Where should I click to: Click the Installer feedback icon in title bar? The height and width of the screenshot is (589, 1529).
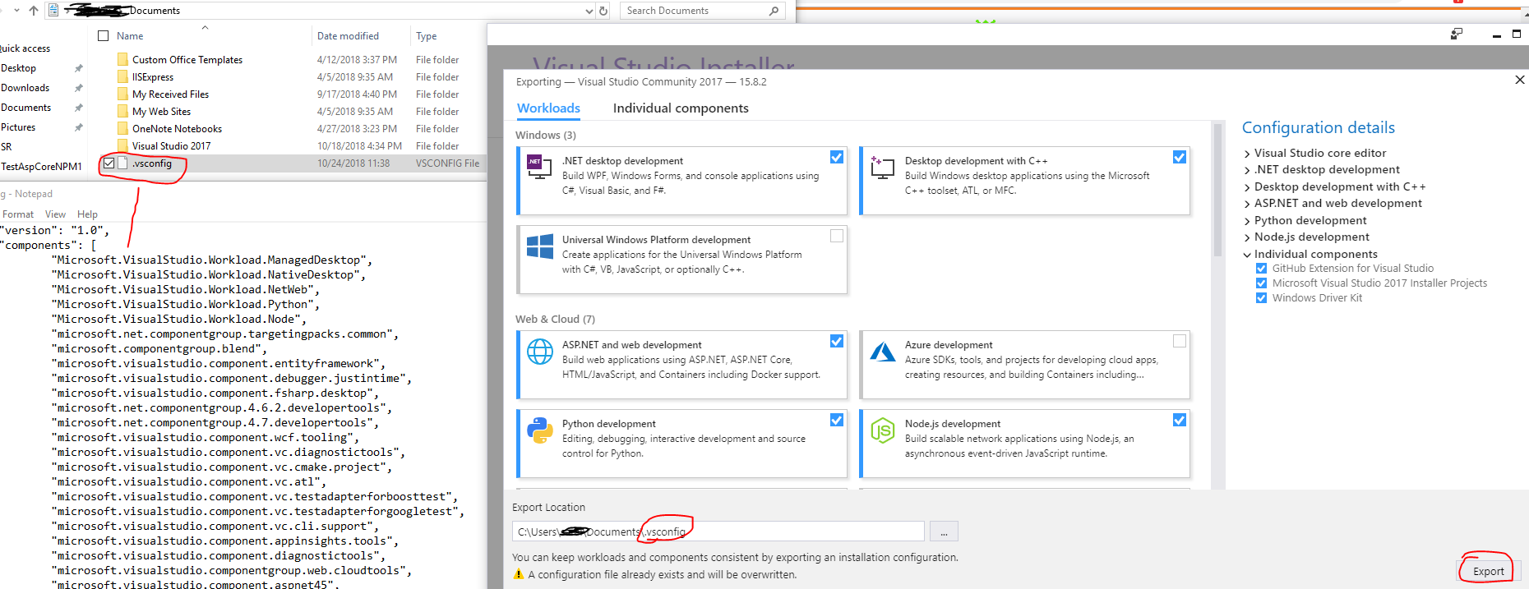(1457, 35)
